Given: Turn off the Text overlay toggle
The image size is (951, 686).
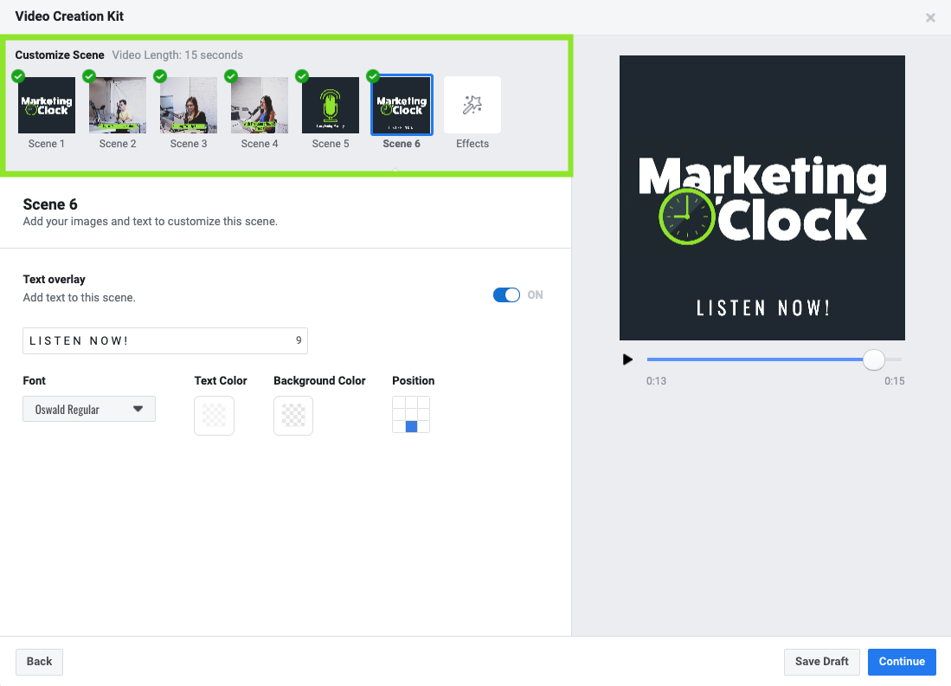Looking at the screenshot, I should 506,294.
